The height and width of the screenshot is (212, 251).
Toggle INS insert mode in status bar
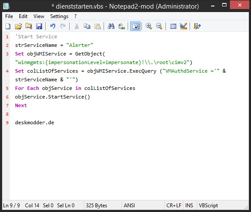point(189,206)
